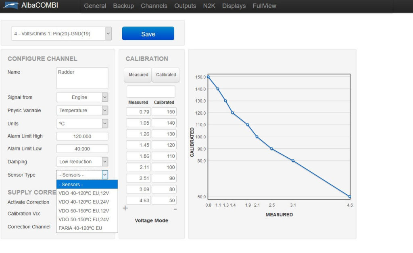Open the channel selector 4 - Volts/Ohms 1
Viewport: 413px width, 253px height.
61,34
